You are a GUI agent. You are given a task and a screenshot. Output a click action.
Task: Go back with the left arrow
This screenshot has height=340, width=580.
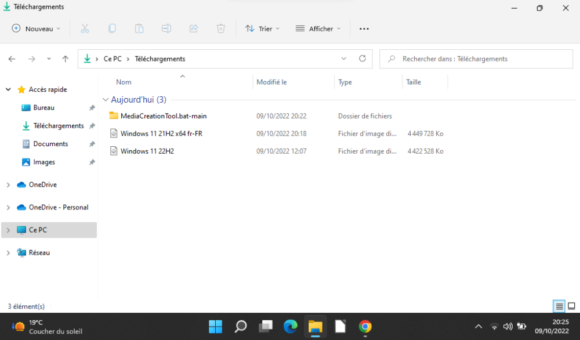[12, 59]
